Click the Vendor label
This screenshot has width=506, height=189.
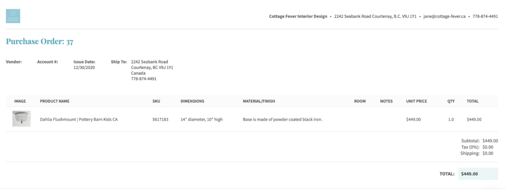(x=13, y=62)
